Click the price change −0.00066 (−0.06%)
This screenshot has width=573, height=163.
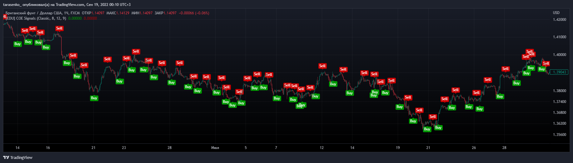pos(194,13)
